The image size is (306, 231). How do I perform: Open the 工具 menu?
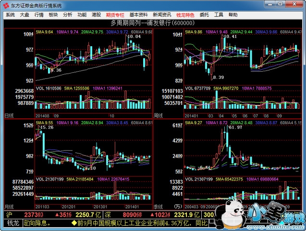[x=219, y=15]
